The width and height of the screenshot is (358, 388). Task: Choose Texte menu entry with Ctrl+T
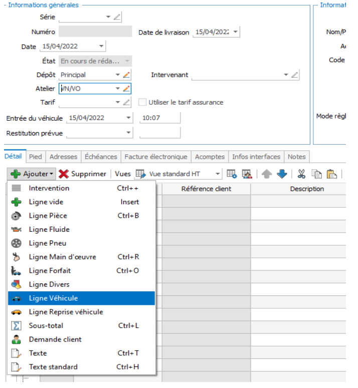pyautogui.click(x=81, y=353)
